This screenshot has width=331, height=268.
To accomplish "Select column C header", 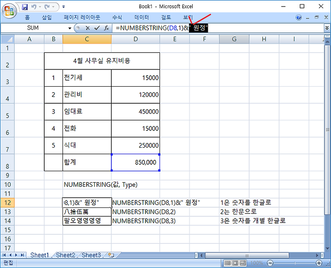I will pyautogui.click(x=87, y=39).
